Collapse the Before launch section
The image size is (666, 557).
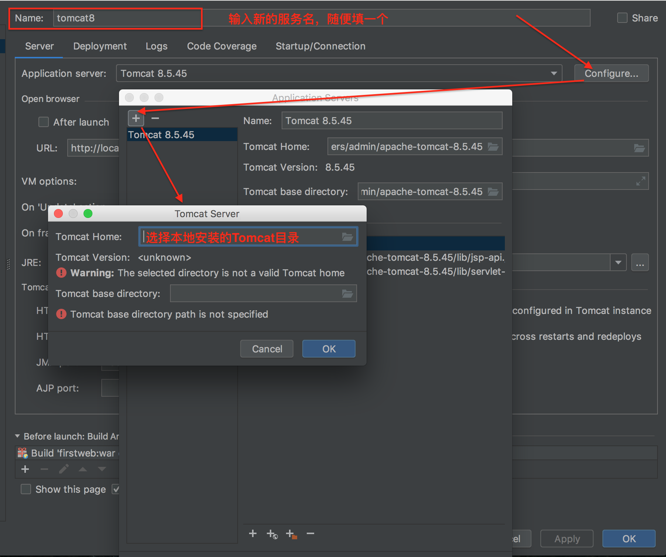pyautogui.click(x=17, y=436)
